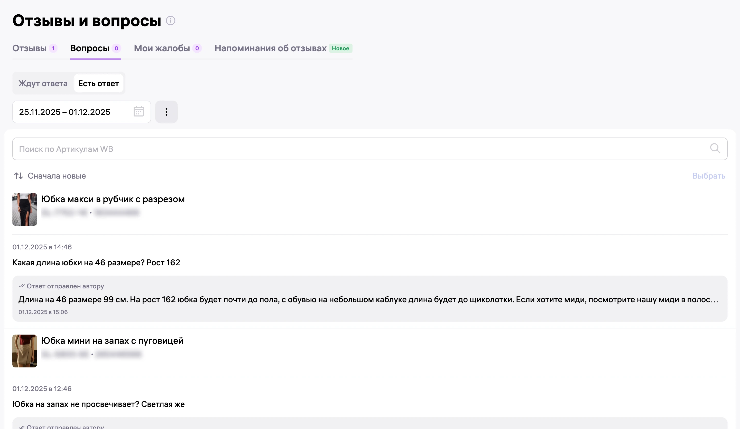Screen dimensions: 740x429
Task: Click answer time 01.12.2025 в 15:06
Action: tap(43, 312)
